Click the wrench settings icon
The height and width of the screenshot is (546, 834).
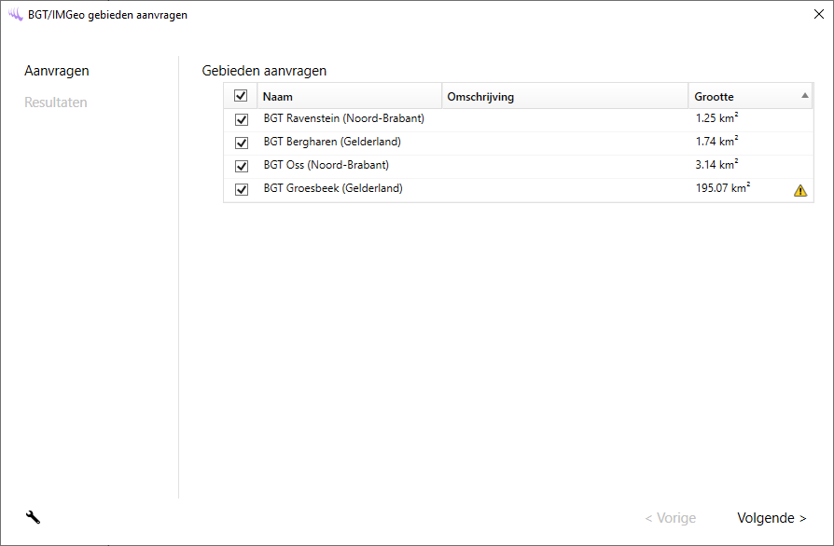pos(33,518)
